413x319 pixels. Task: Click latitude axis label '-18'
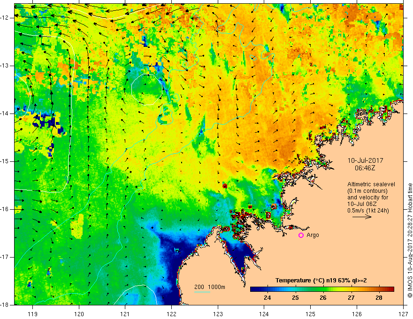pyautogui.click(x=5, y=305)
